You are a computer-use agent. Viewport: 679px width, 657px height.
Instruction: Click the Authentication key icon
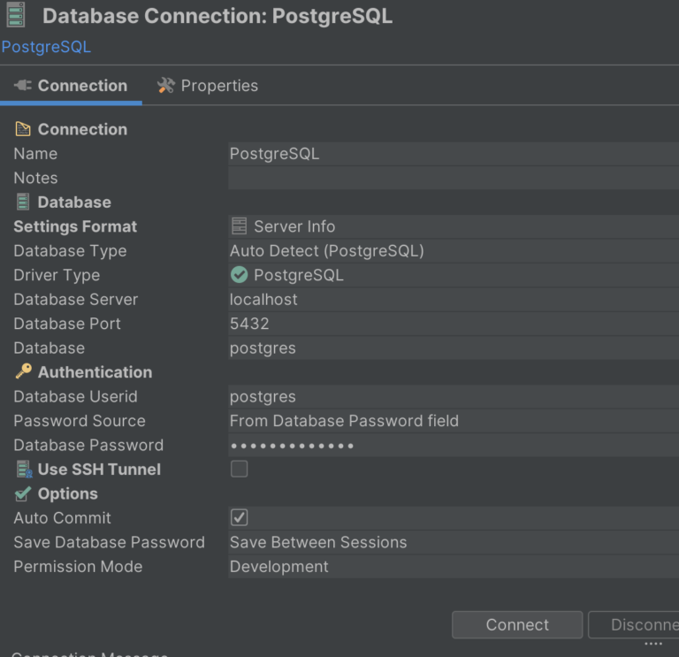[23, 372]
